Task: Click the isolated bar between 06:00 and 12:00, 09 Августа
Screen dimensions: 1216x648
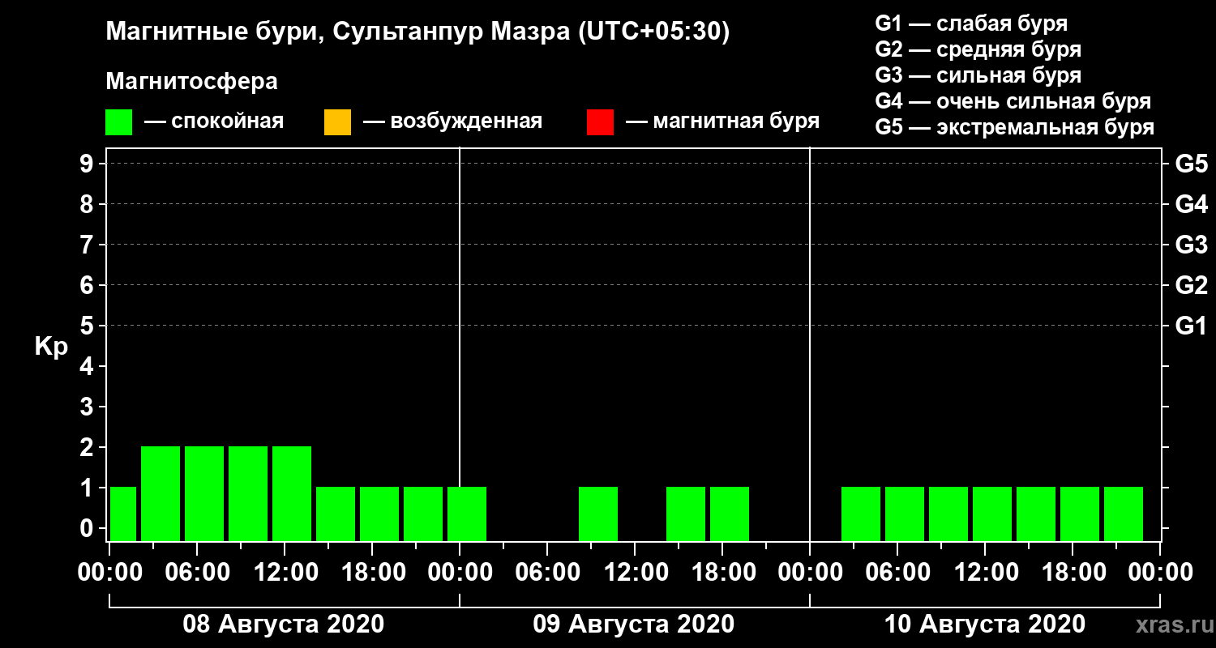Action: tap(598, 514)
